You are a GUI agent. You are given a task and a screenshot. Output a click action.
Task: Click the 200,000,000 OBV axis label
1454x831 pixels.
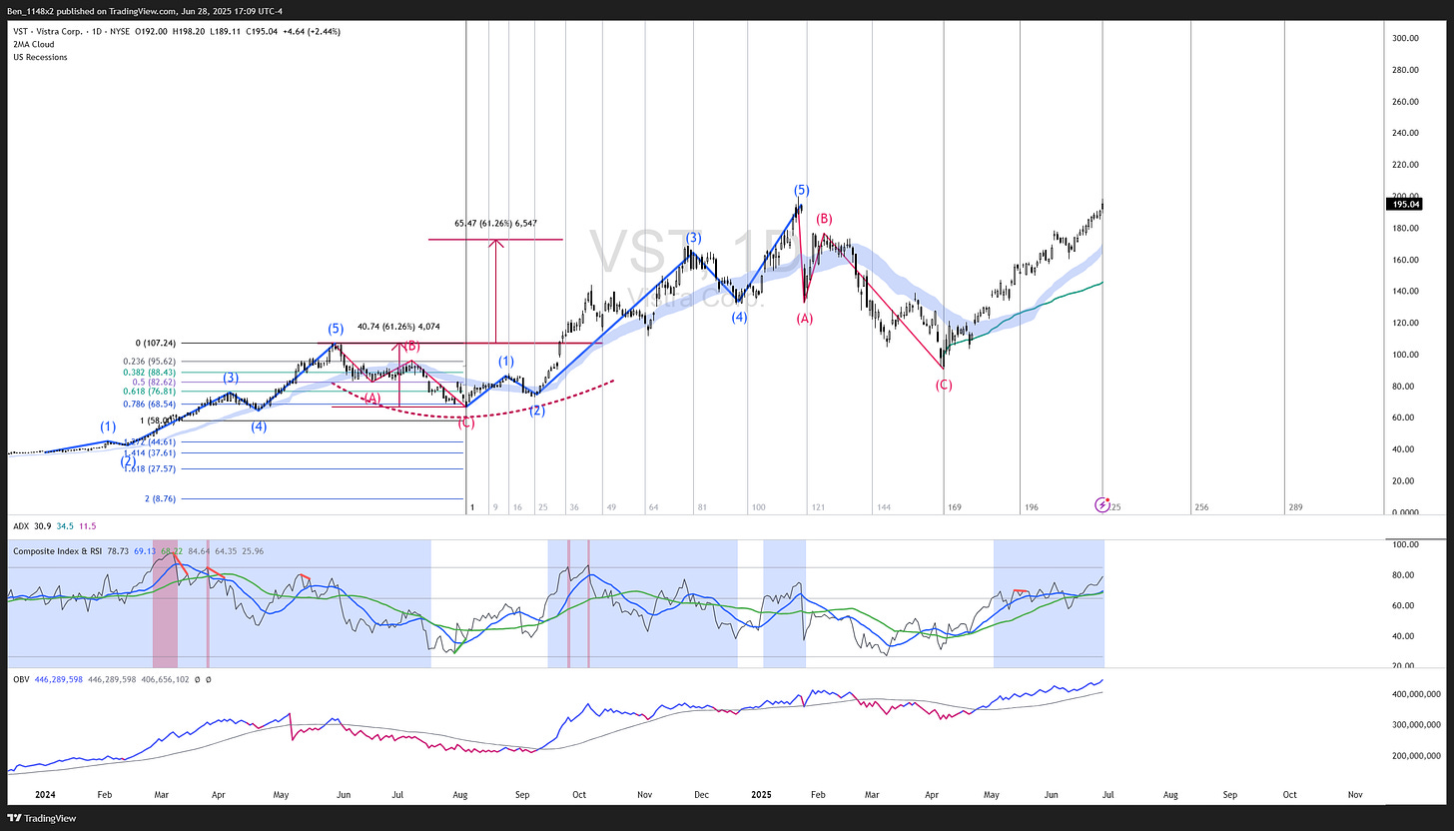point(1415,756)
